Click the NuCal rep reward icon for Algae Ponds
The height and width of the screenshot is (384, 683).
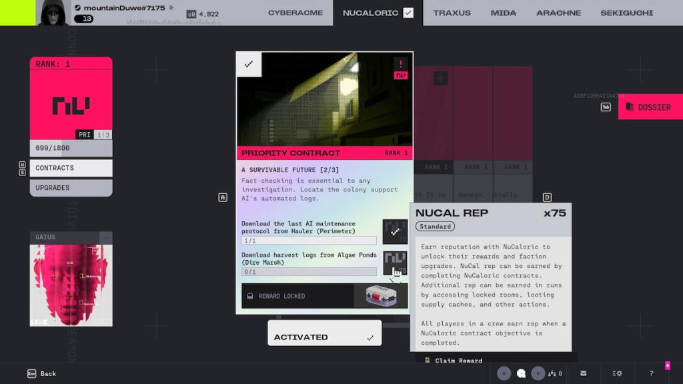point(395,263)
